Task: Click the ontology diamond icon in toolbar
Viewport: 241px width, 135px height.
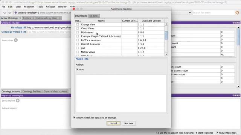Action: click(x=16, y=12)
